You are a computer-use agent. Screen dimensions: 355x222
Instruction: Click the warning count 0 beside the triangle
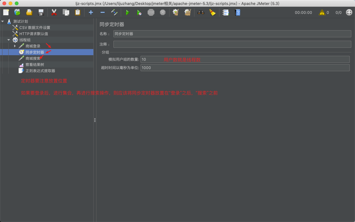point(328,12)
